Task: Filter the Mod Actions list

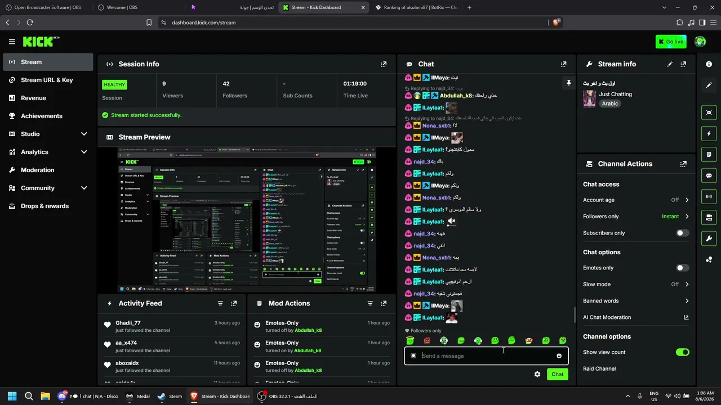Action: coord(370,303)
